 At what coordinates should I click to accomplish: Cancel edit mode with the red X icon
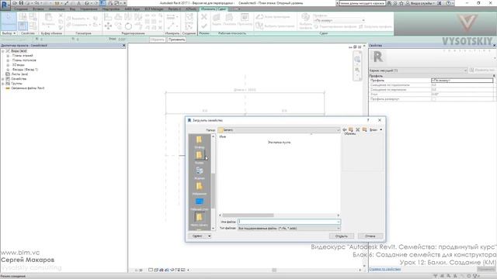click(x=203, y=16)
